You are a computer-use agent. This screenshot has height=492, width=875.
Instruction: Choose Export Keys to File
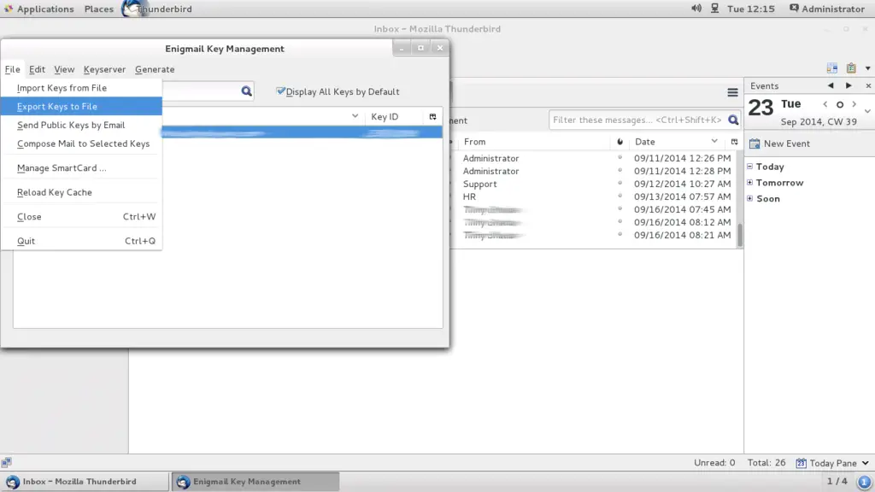click(x=57, y=107)
